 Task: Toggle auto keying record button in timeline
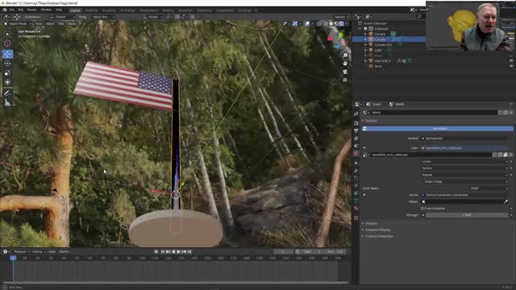pyautogui.click(x=156, y=251)
